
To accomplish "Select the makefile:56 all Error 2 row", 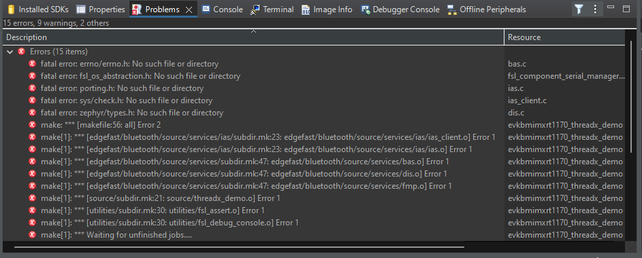I will pyautogui.click(x=314, y=125).
